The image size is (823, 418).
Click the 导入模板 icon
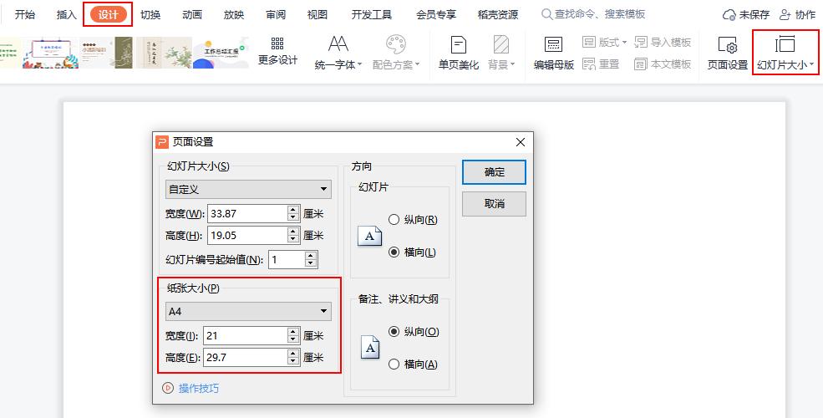tap(641, 42)
